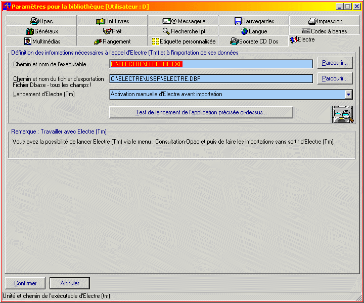This screenshot has height=303, width=364.
Task: Select the Langue tab
Action: (254, 31)
